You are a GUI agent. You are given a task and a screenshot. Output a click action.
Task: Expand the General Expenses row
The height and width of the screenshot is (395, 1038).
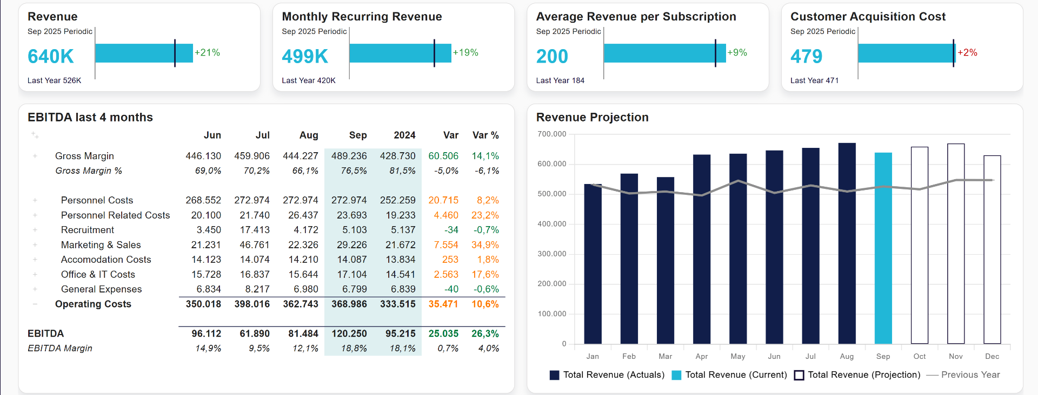[x=35, y=289]
